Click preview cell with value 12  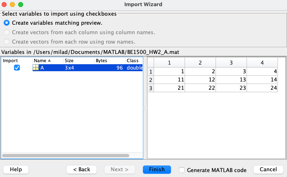click(x=200, y=79)
